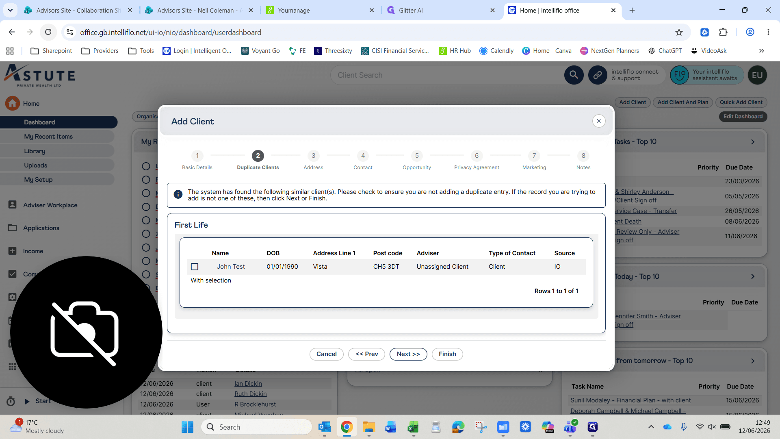Image resolution: width=780 pixels, height=439 pixels.
Task: Click the Home icon in sidebar
Action: coord(12,103)
